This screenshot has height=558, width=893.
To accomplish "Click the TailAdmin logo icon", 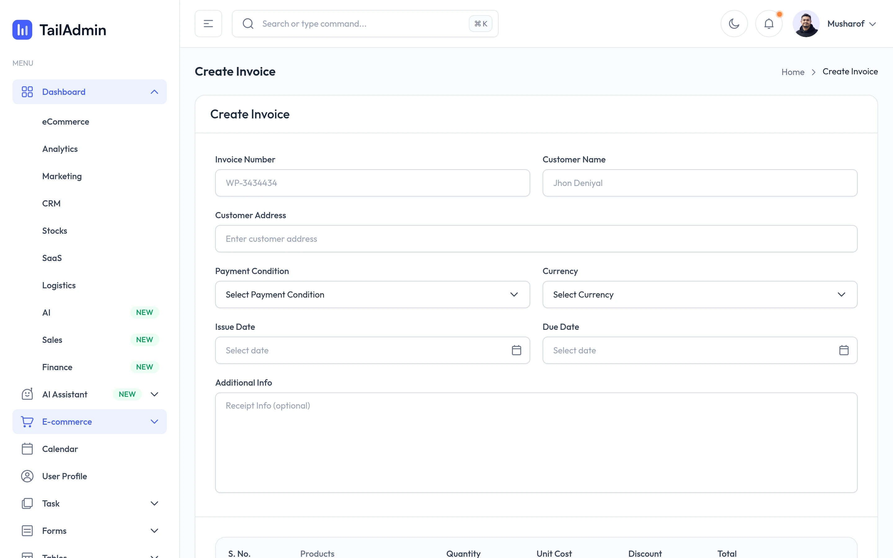I will (22, 29).
